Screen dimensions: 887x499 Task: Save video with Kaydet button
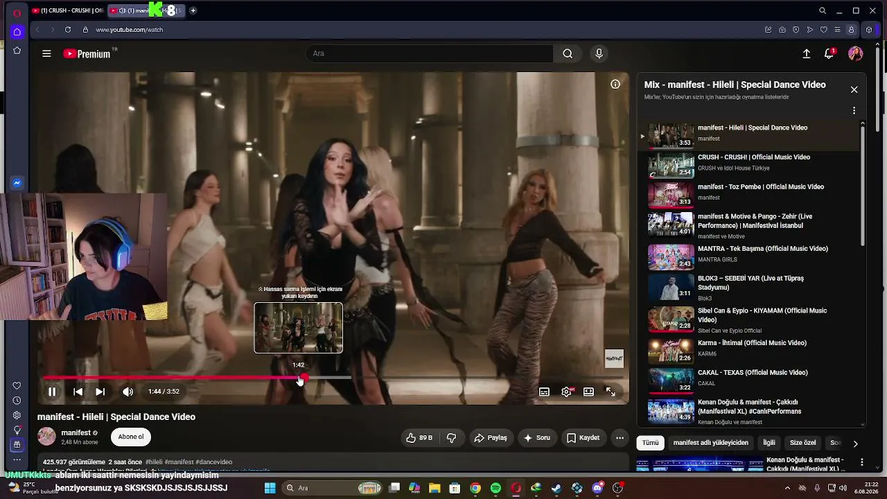coord(583,438)
